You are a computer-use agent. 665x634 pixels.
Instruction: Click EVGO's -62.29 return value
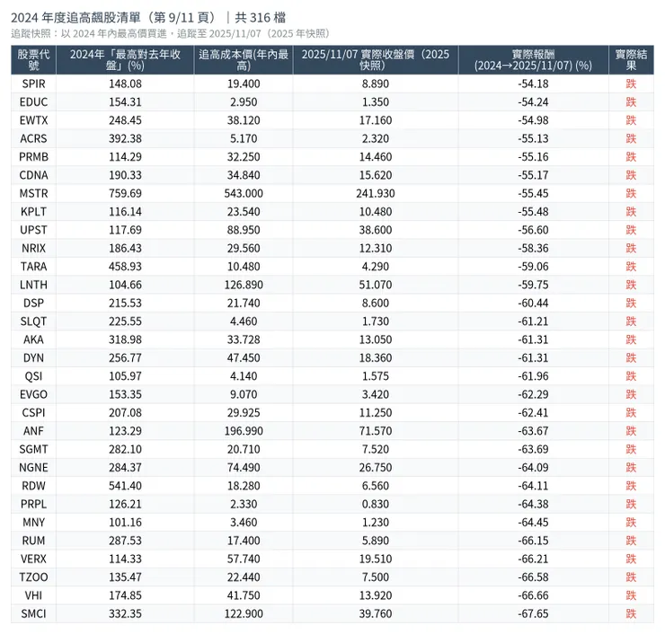pos(533,394)
